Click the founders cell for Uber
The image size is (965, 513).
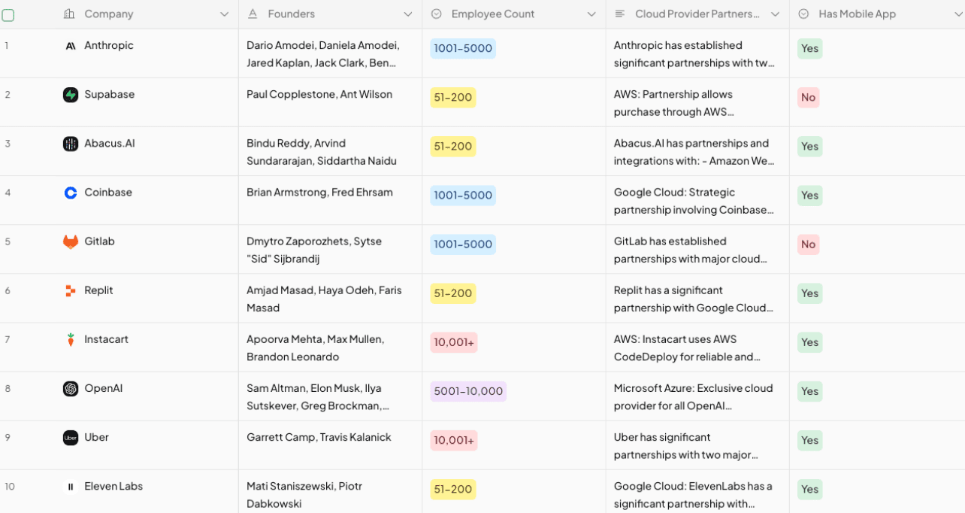319,438
